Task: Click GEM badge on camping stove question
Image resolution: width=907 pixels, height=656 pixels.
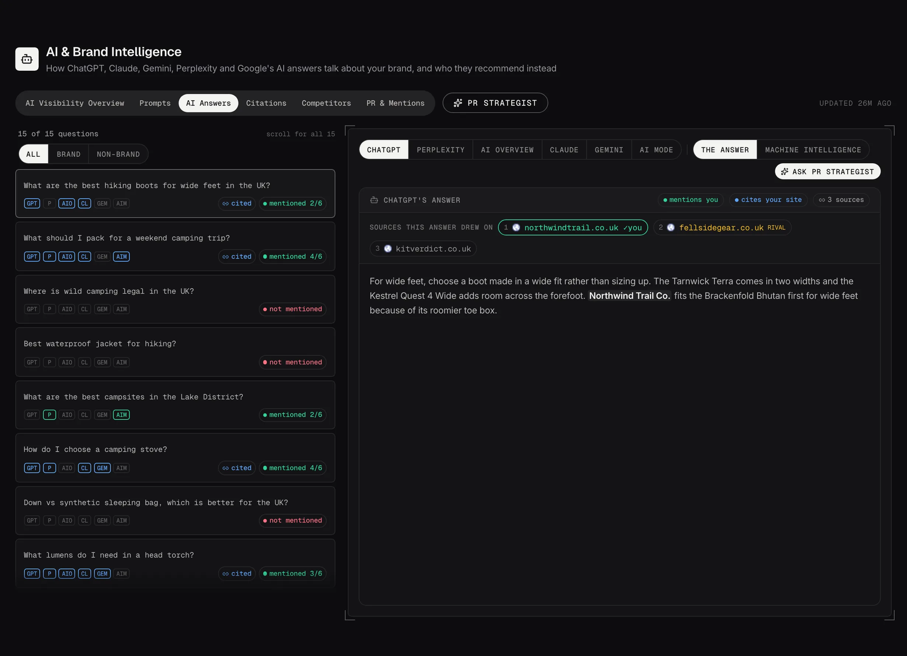Action: (102, 468)
